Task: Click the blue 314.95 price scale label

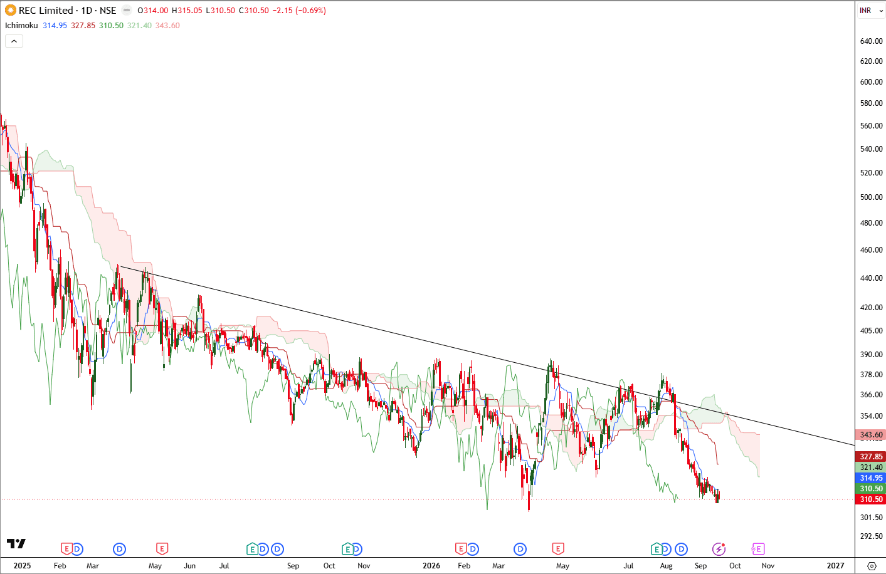Action: 870,478
